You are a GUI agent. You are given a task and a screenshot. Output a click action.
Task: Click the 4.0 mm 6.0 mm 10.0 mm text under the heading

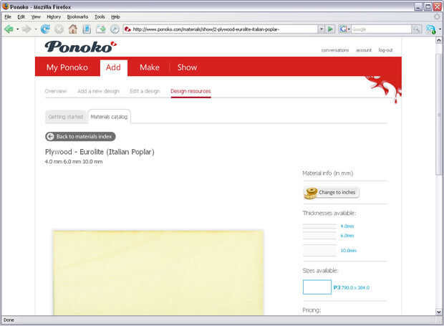pos(74,162)
